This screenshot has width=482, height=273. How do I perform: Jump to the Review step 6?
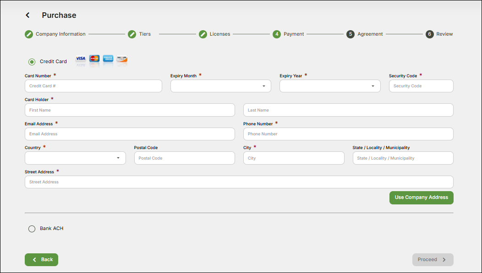click(x=430, y=34)
